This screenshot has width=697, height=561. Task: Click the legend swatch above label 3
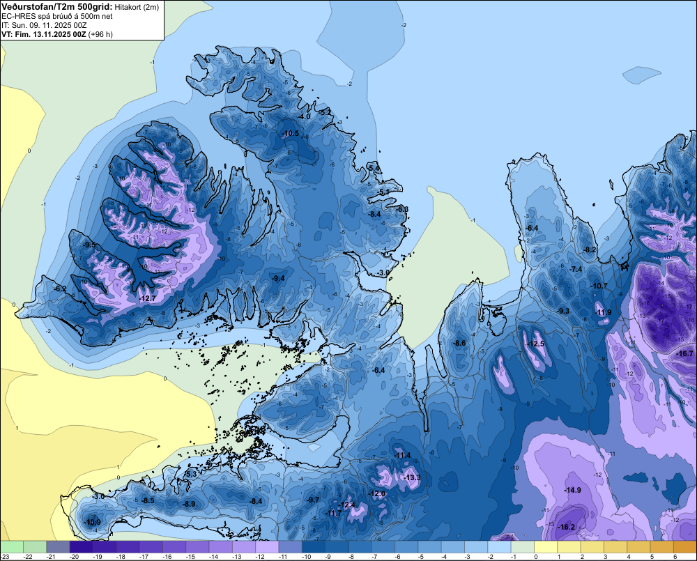click(615, 547)
